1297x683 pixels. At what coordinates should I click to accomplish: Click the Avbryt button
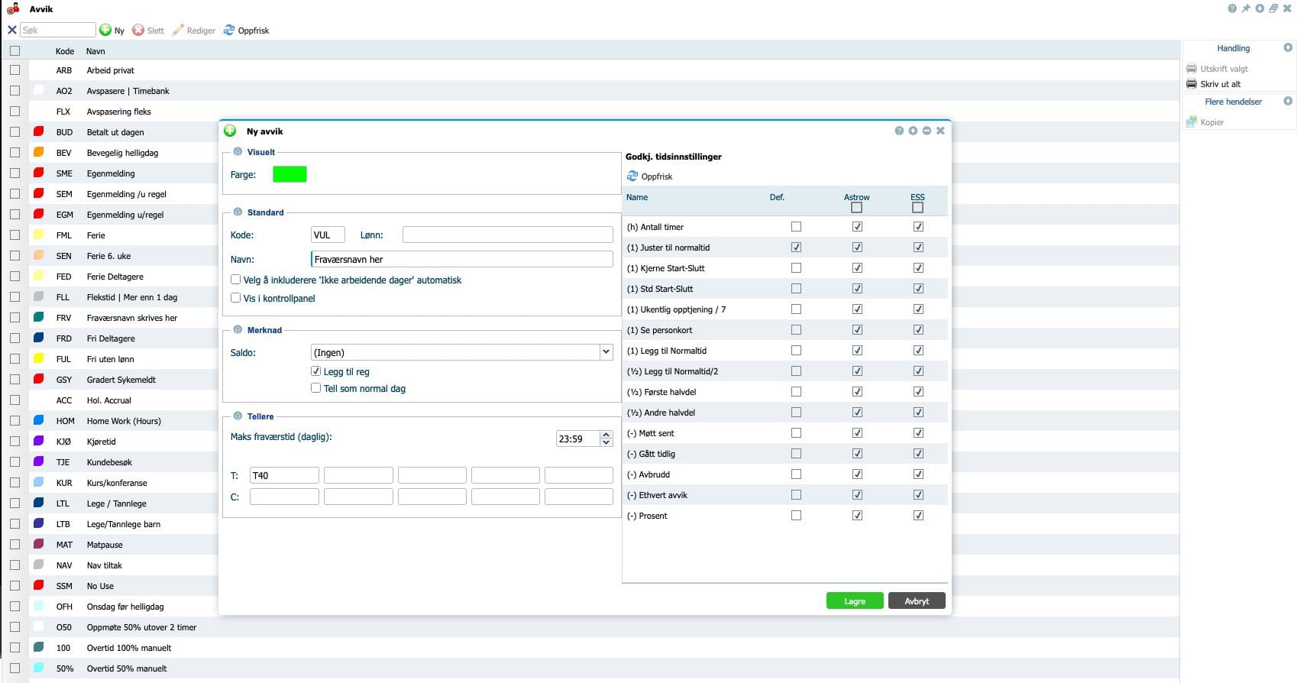click(x=917, y=600)
